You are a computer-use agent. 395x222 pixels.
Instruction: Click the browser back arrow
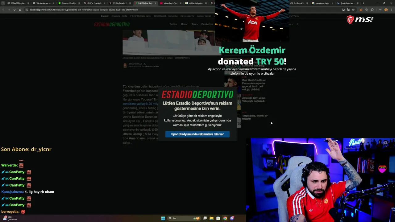coord(3,10)
